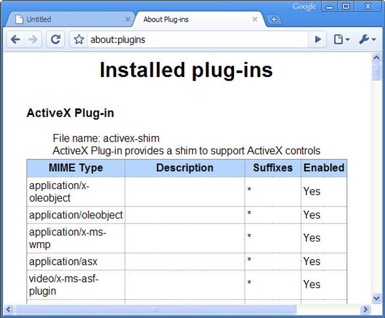Select the About Plug-ins tab

(199, 19)
